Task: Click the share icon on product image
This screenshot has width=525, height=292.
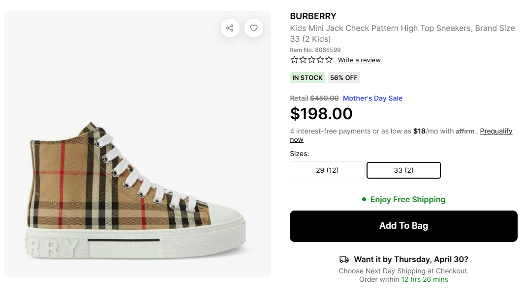Action: click(230, 28)
